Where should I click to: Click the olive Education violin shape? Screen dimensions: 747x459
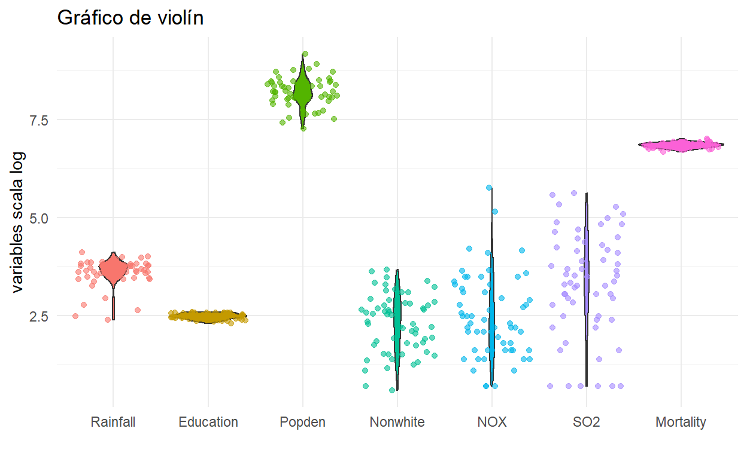(x=208, y=317)
